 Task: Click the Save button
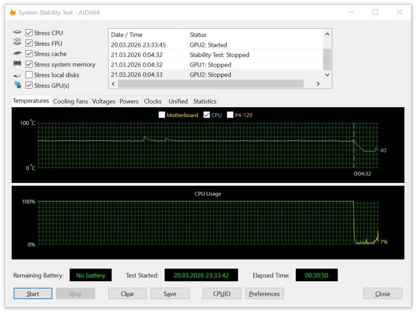[170, 293]
